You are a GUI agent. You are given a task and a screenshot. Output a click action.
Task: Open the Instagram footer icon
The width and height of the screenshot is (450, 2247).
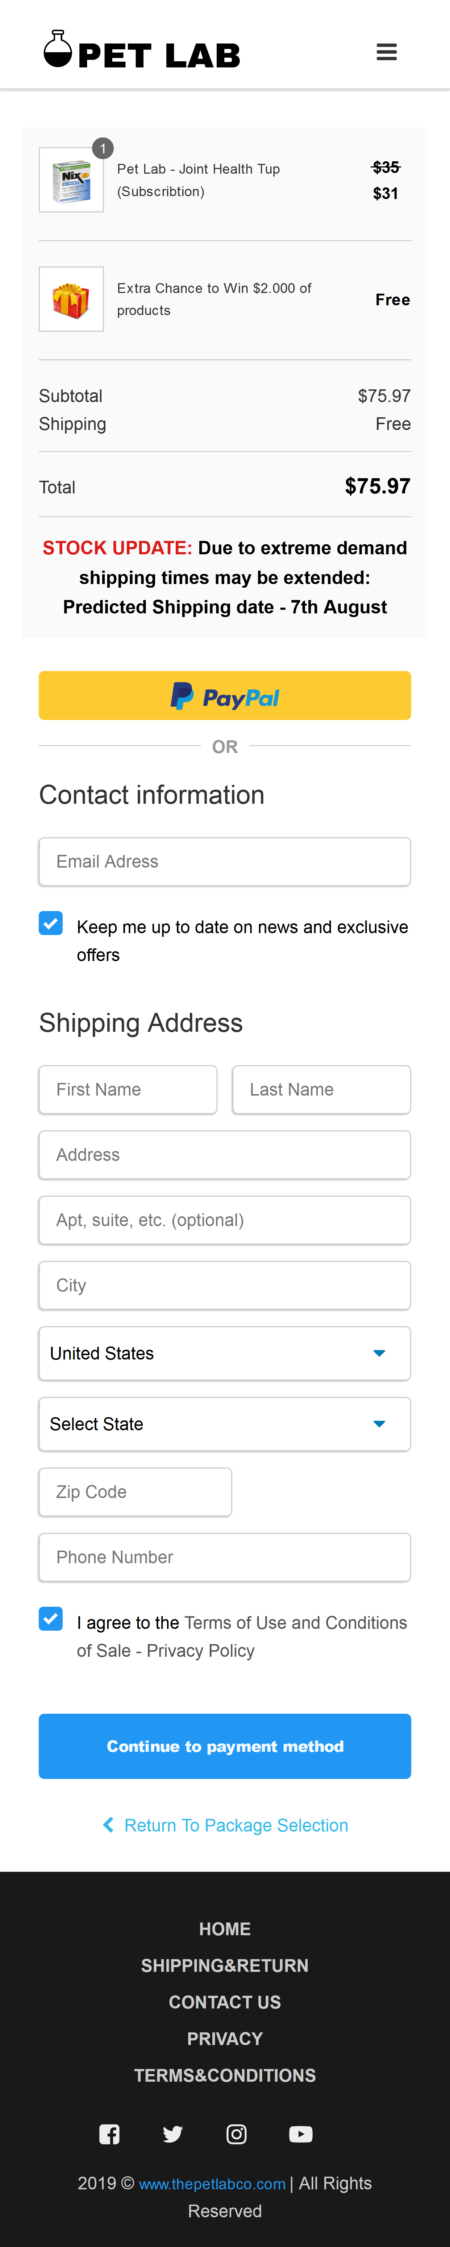coord(236,2134)
